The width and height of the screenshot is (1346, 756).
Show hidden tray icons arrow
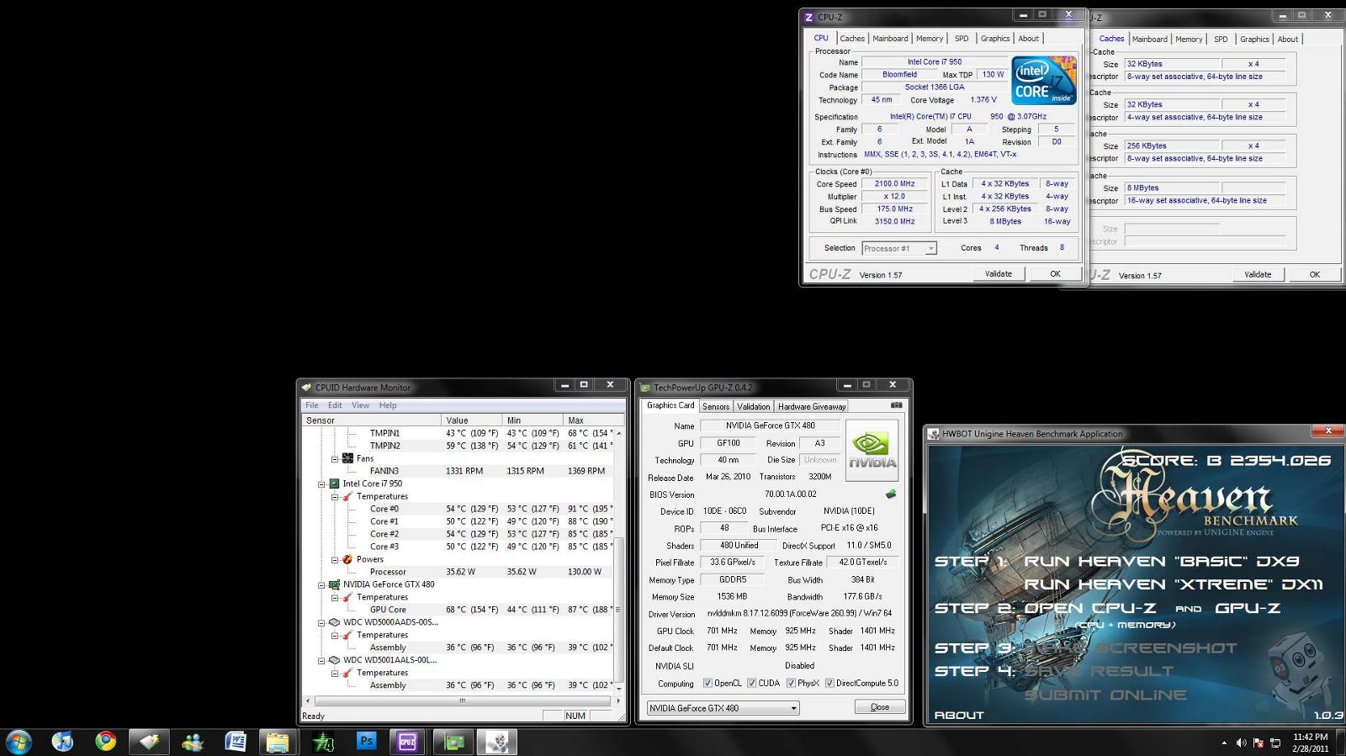coord(1224,743)
